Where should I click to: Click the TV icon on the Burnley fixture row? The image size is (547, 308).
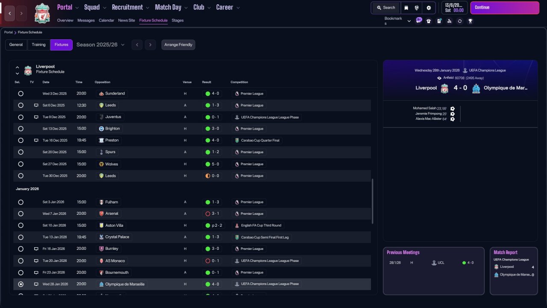(x=36, y=249)
